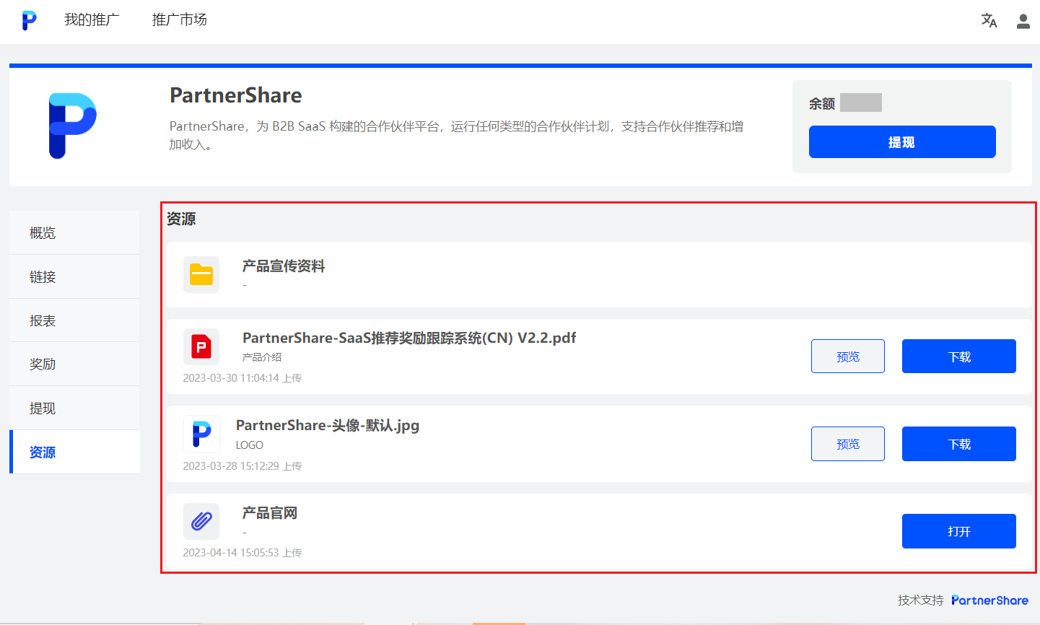The image size is (1040, 625).
Task: Click the red PDF file icon
Action: pyautogui.click(x=201, y=346)
